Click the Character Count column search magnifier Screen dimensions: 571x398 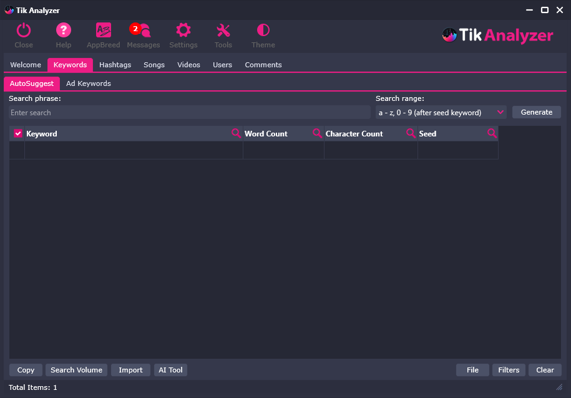pyautogui.click(x=411, y=133)
